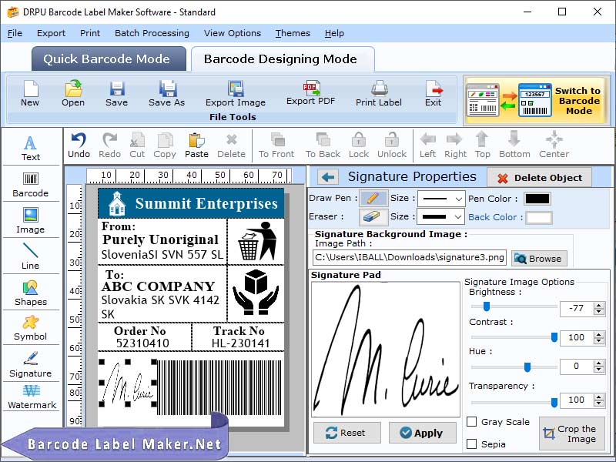Click the Exit icon in File Tools
Image resolution: width=616 pixels, height=462 pixels.
pyautogui.click(x=434, y=89)
